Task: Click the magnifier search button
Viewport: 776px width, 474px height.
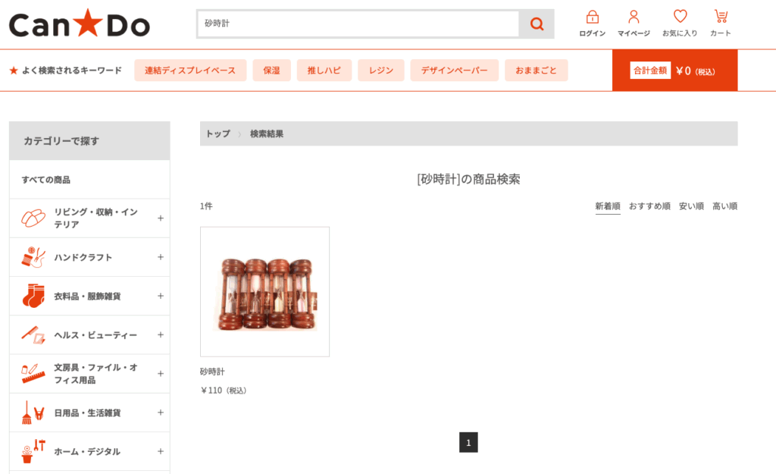Action: [537, 24]
